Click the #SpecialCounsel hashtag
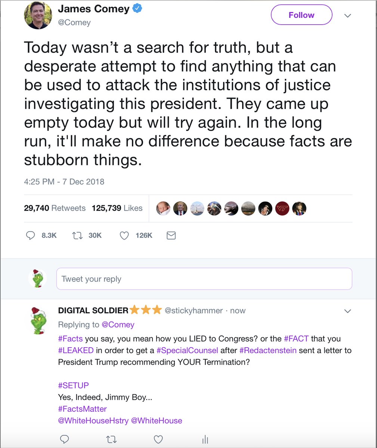 [x=187, y=351]
